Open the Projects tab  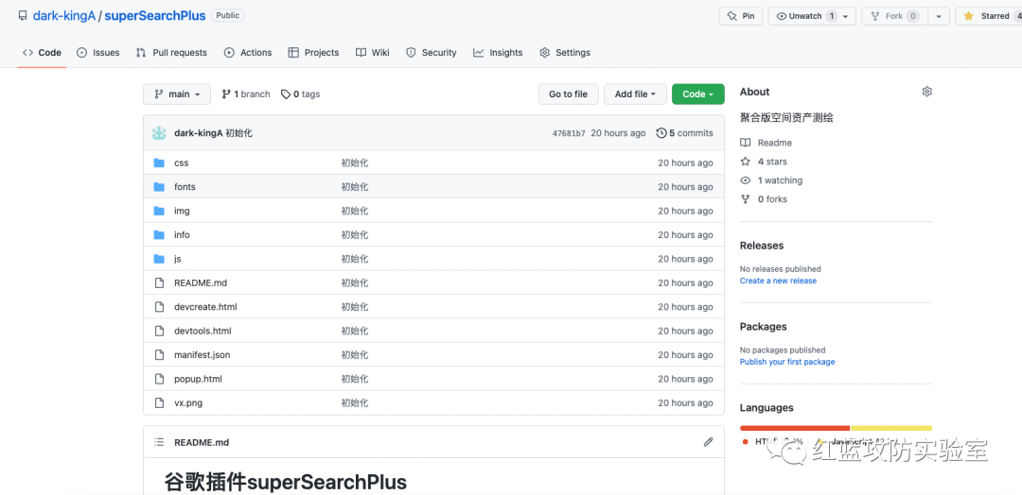(x=313, y=53)
